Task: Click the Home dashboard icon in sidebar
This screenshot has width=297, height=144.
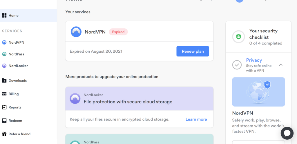Action: [4, 16]
